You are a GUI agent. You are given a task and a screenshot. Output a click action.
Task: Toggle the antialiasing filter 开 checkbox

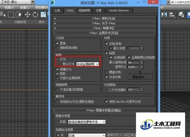tap(58, 135)
